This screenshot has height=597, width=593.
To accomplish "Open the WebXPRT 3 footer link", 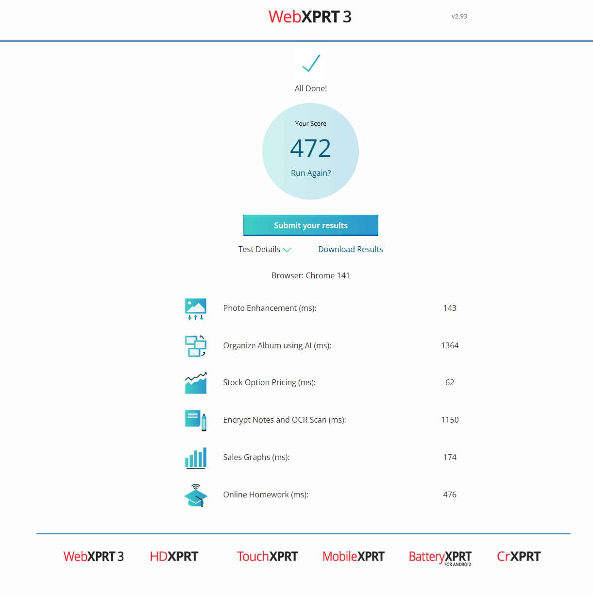I will coord(94,556).
